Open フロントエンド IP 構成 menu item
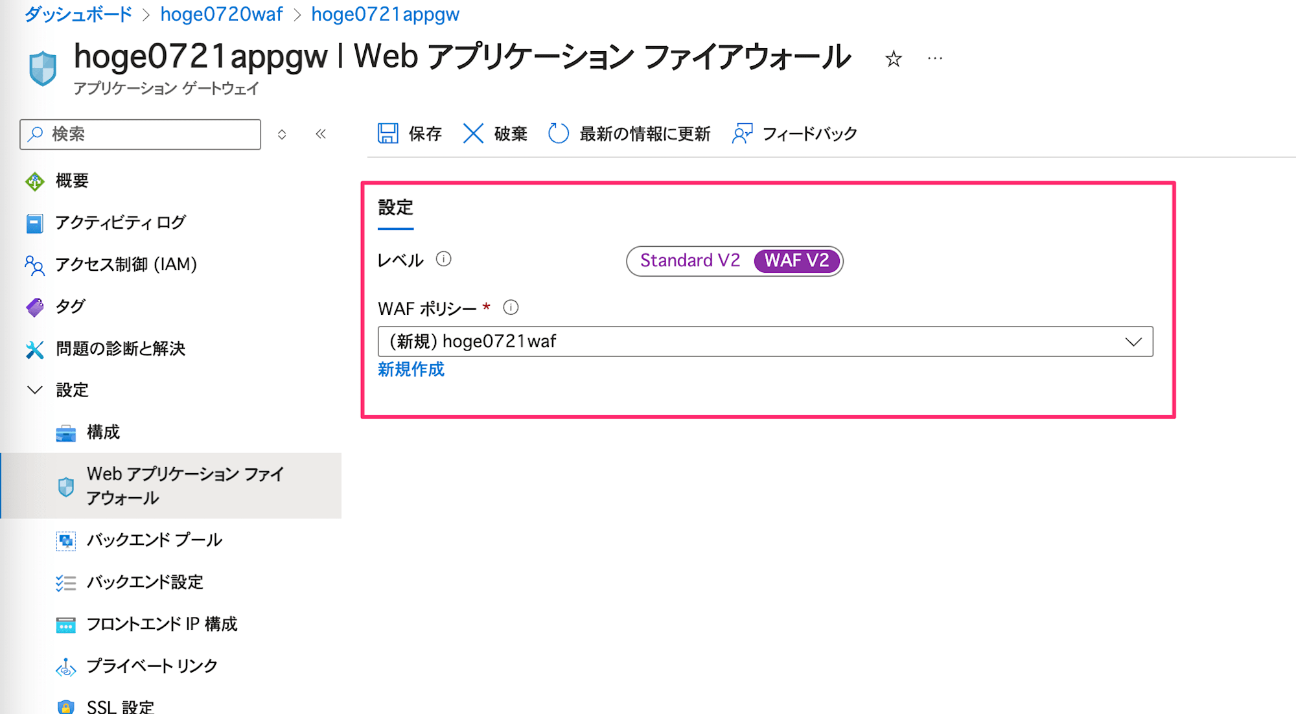 point(162,625)
